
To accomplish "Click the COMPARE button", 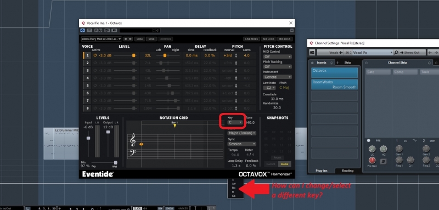I will 165,39.
